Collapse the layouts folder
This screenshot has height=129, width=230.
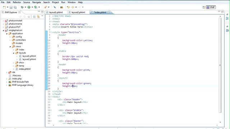[x=14, y=53]
